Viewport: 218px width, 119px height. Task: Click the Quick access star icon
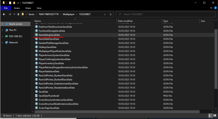pyautogui.click(x=6, y=24)
